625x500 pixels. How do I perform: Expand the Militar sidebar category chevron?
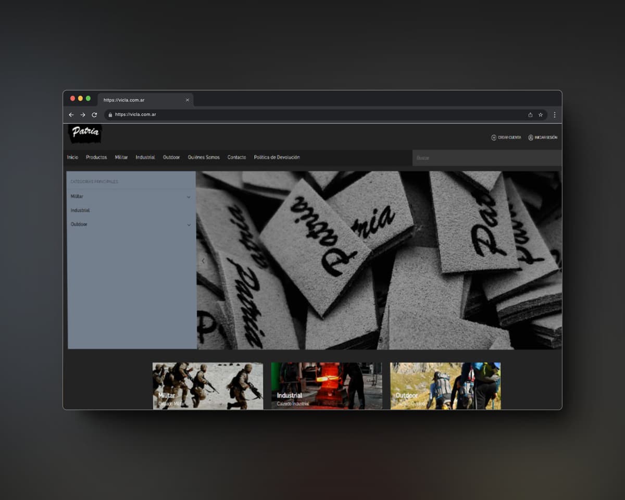189,197
